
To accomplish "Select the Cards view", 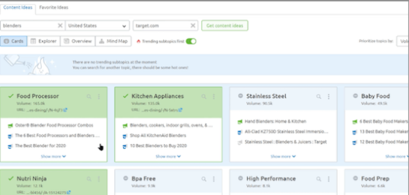I will (14, 41).
